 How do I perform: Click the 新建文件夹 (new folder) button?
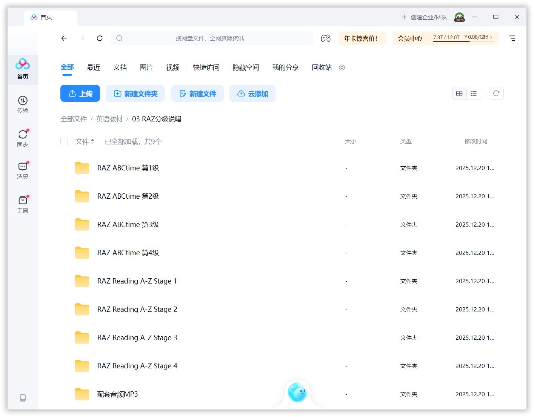[135, 93]
